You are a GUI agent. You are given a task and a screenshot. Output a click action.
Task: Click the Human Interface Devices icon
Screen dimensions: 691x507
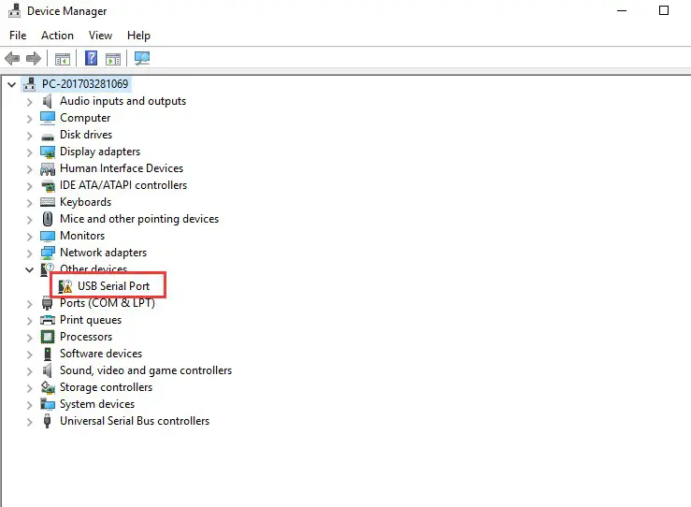[48, 169]
